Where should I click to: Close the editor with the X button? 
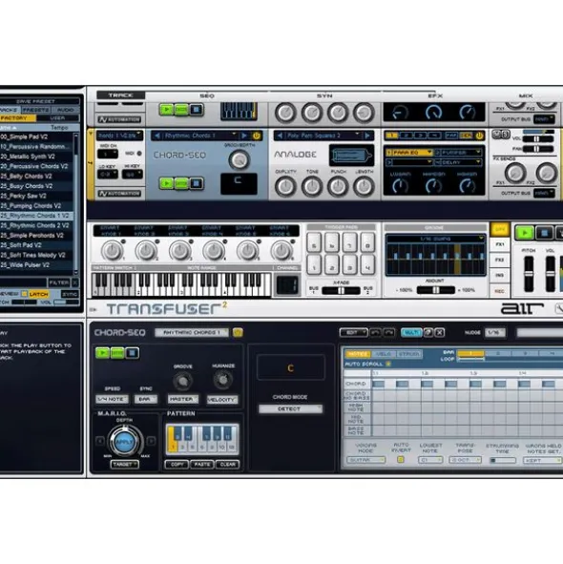[x=440, y=332]
